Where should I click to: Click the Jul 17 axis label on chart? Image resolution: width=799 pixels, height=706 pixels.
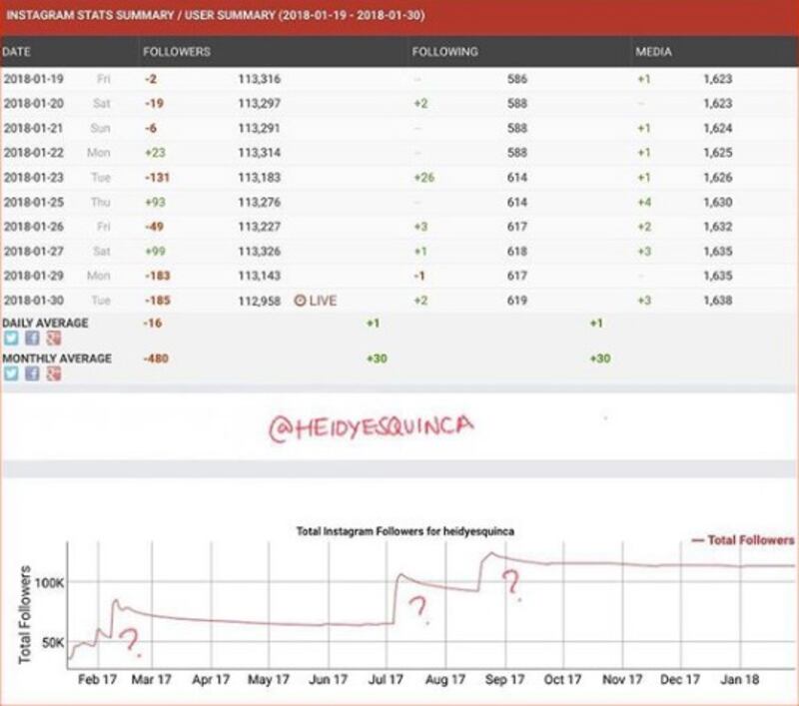pyautogui.click(x=386, y=679)
